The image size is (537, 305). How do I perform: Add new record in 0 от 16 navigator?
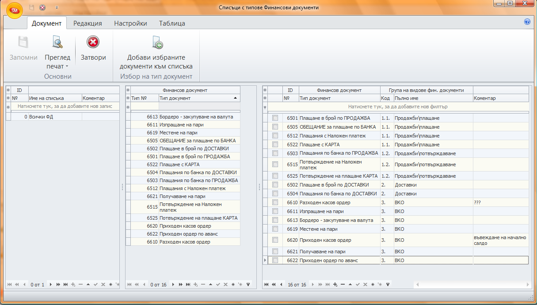coord(195,285)
